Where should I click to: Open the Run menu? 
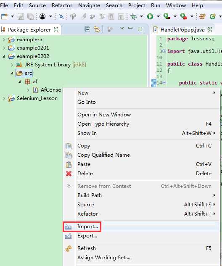(x=156, y=5)
